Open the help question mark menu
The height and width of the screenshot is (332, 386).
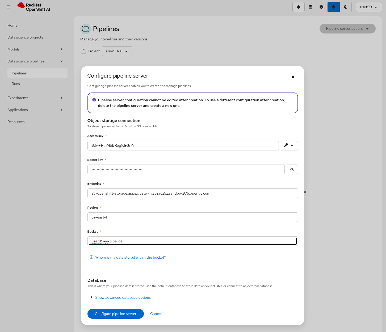coord(321,7)
